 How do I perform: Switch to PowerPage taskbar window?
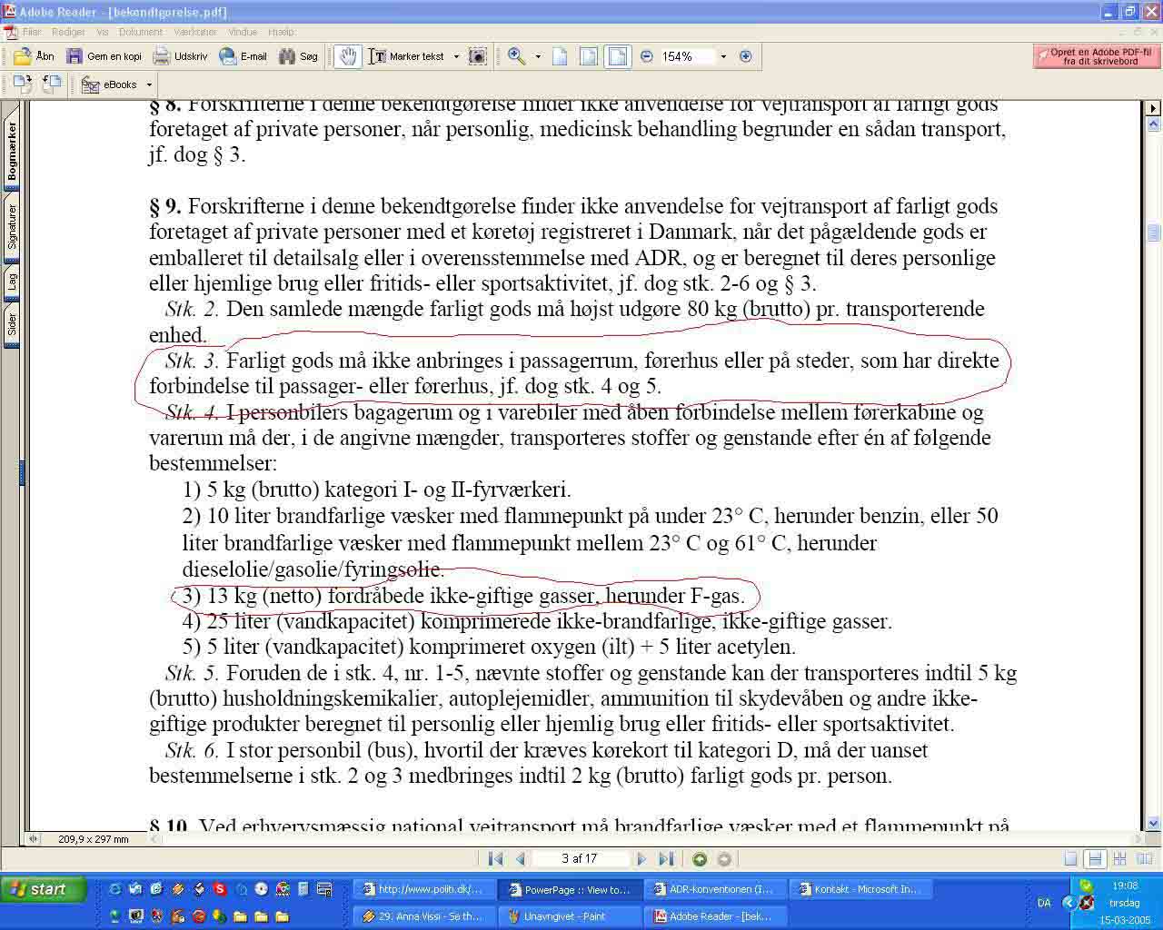570,889
